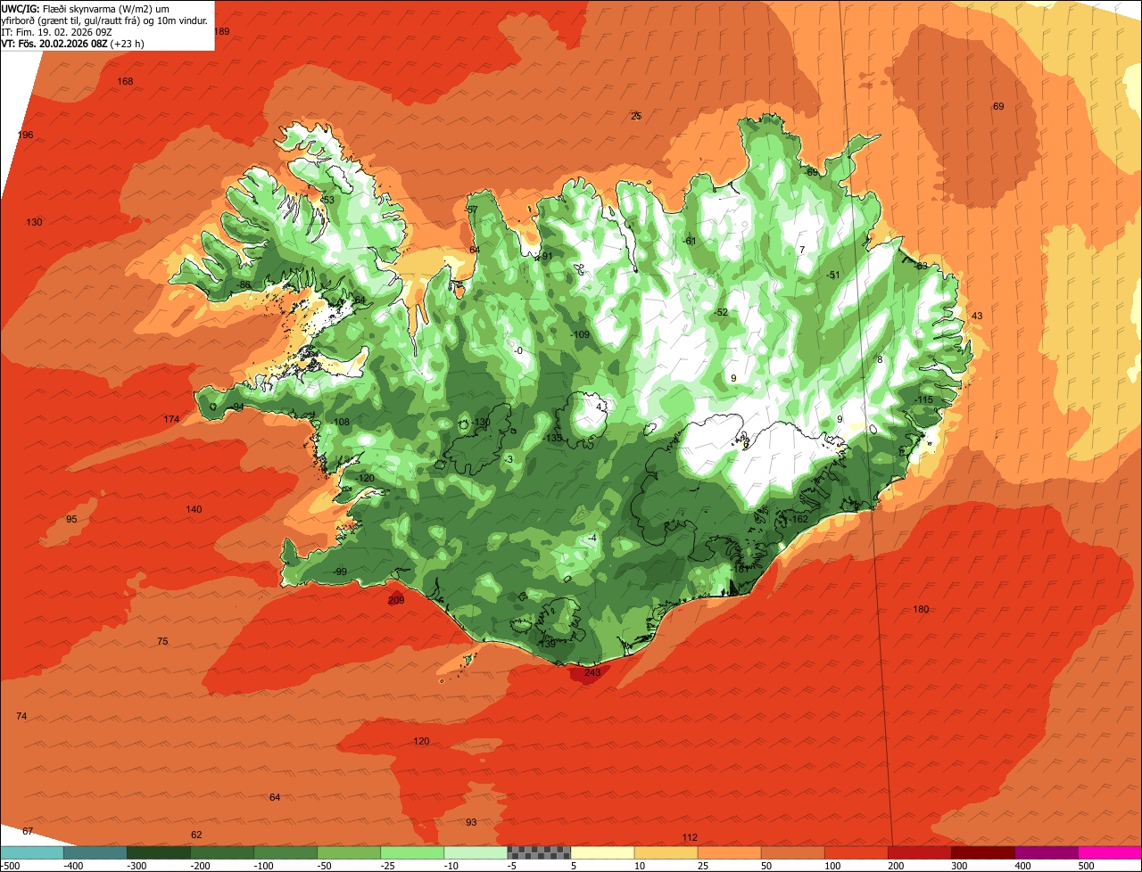This screenshot has width=1142, height=872.
Task: Click the map value '67'
Action: (28, 831)
